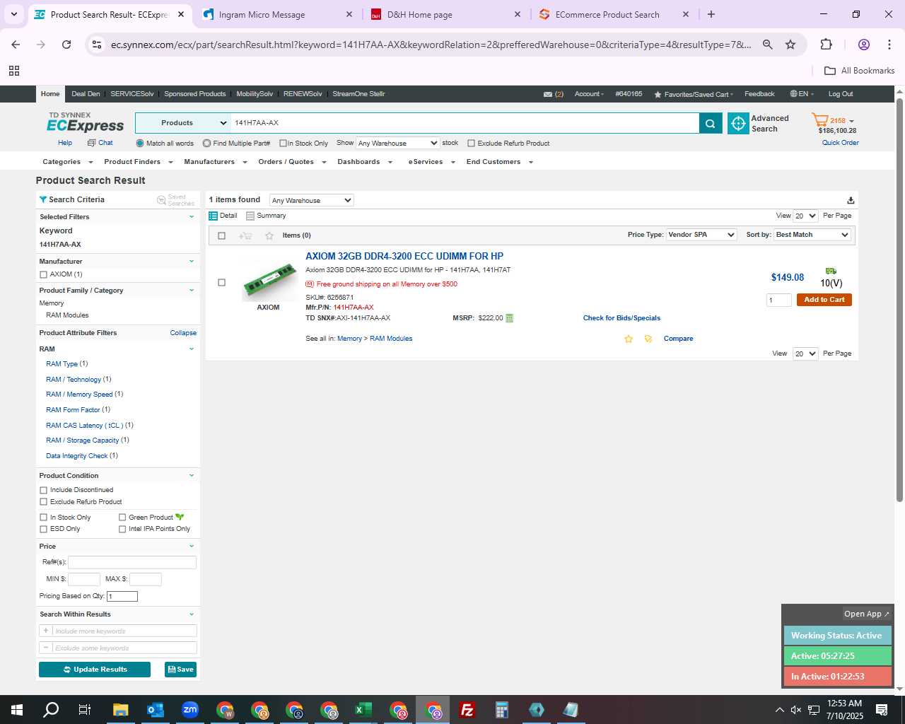Open FileZilla from taskbar
Screen dimensions: 905x724
pos(467,710)
